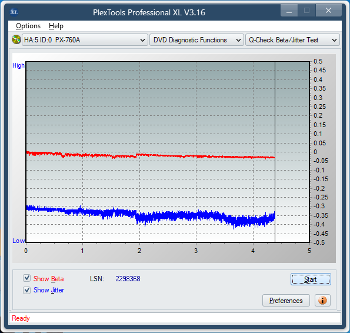Click the PlexTools Professional XL V3.16 title text
Viewport: 350px width, 333px height.
149,12
